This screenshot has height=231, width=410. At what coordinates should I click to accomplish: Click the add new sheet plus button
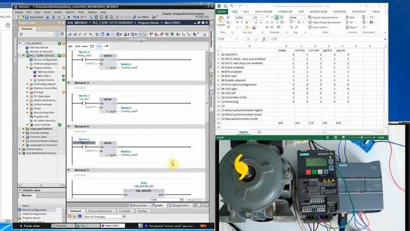pyautogui.click(x=259, y=132)
